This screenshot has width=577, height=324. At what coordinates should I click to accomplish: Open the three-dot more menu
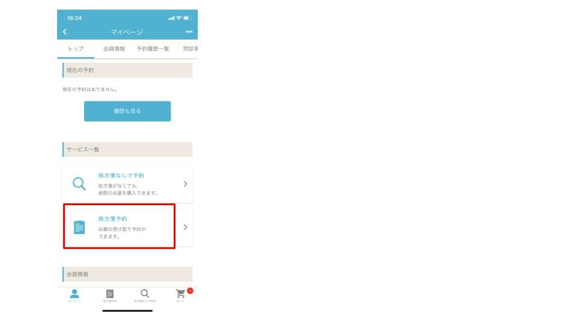point(189,32)
